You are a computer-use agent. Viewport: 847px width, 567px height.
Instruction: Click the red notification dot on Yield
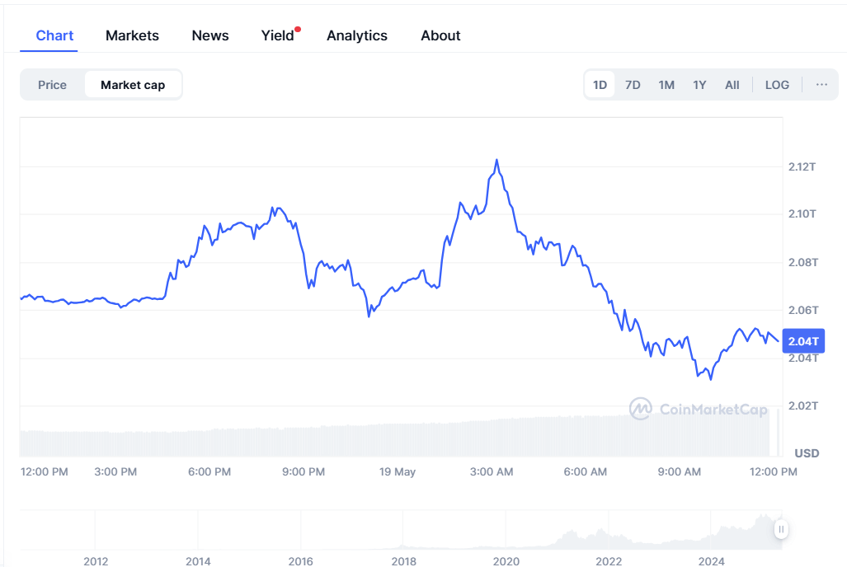tap(298, 29)
